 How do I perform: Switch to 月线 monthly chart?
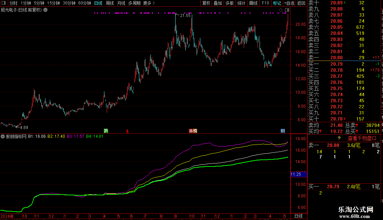tap(121, 3)
